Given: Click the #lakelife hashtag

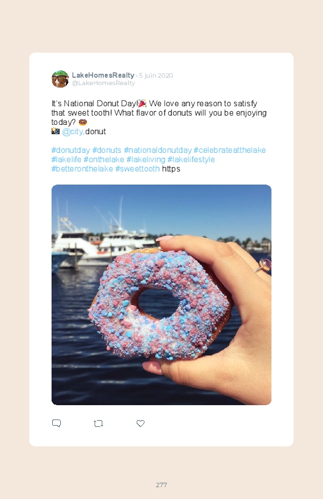Looking at the screenshot, I should [66, 160].
